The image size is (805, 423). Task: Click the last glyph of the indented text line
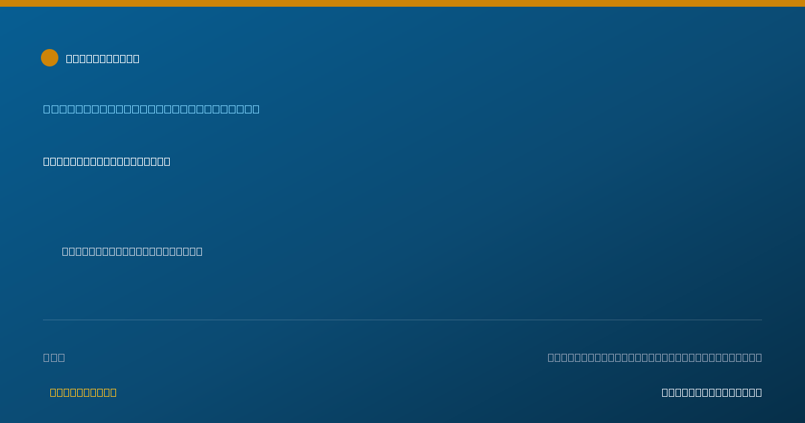(x=199, y=251)
